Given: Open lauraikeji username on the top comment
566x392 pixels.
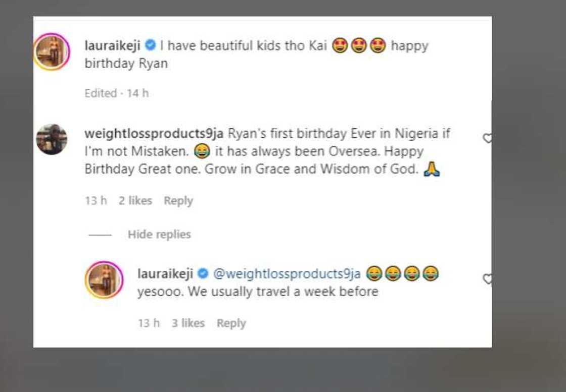Looking at the screenshot, I should coord(112,45).
